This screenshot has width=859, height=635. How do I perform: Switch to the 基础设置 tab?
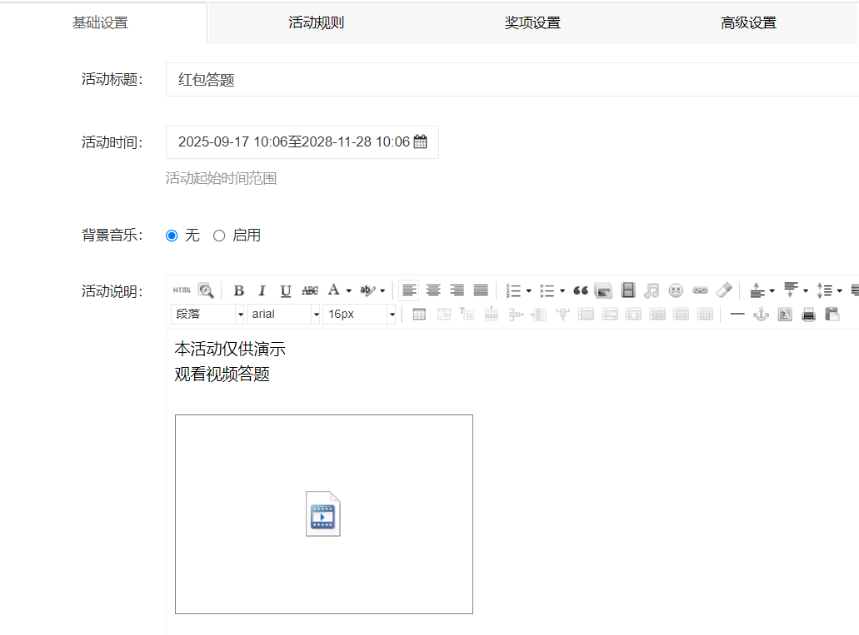click(x=100, y=23)
